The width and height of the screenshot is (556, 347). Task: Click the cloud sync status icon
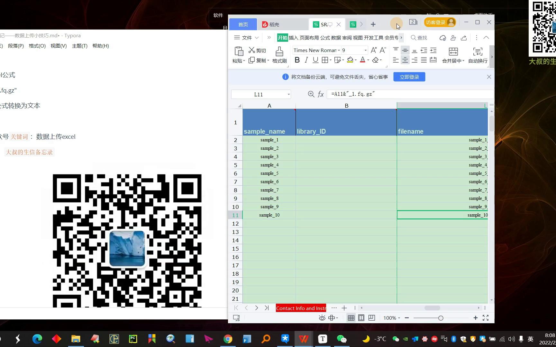(x=442, y=38)
